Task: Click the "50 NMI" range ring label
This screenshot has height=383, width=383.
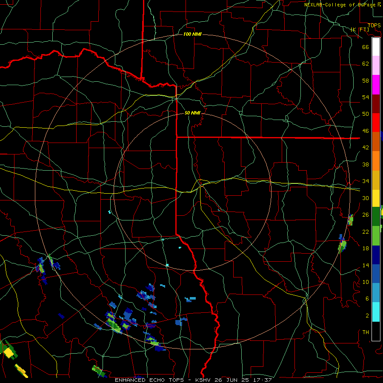Action: (x=192, y=113)
